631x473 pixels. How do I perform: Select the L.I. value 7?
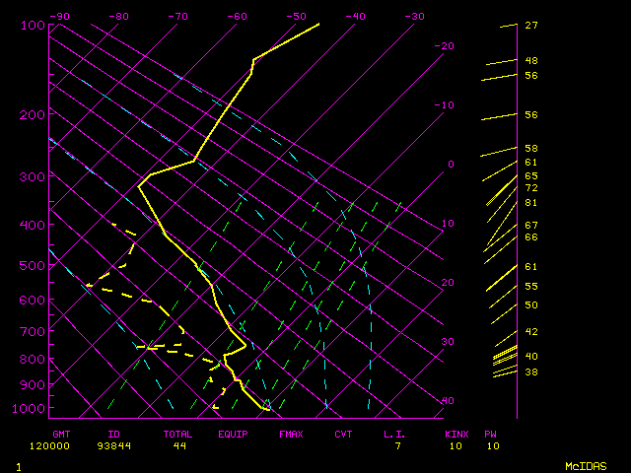point(399,445)
